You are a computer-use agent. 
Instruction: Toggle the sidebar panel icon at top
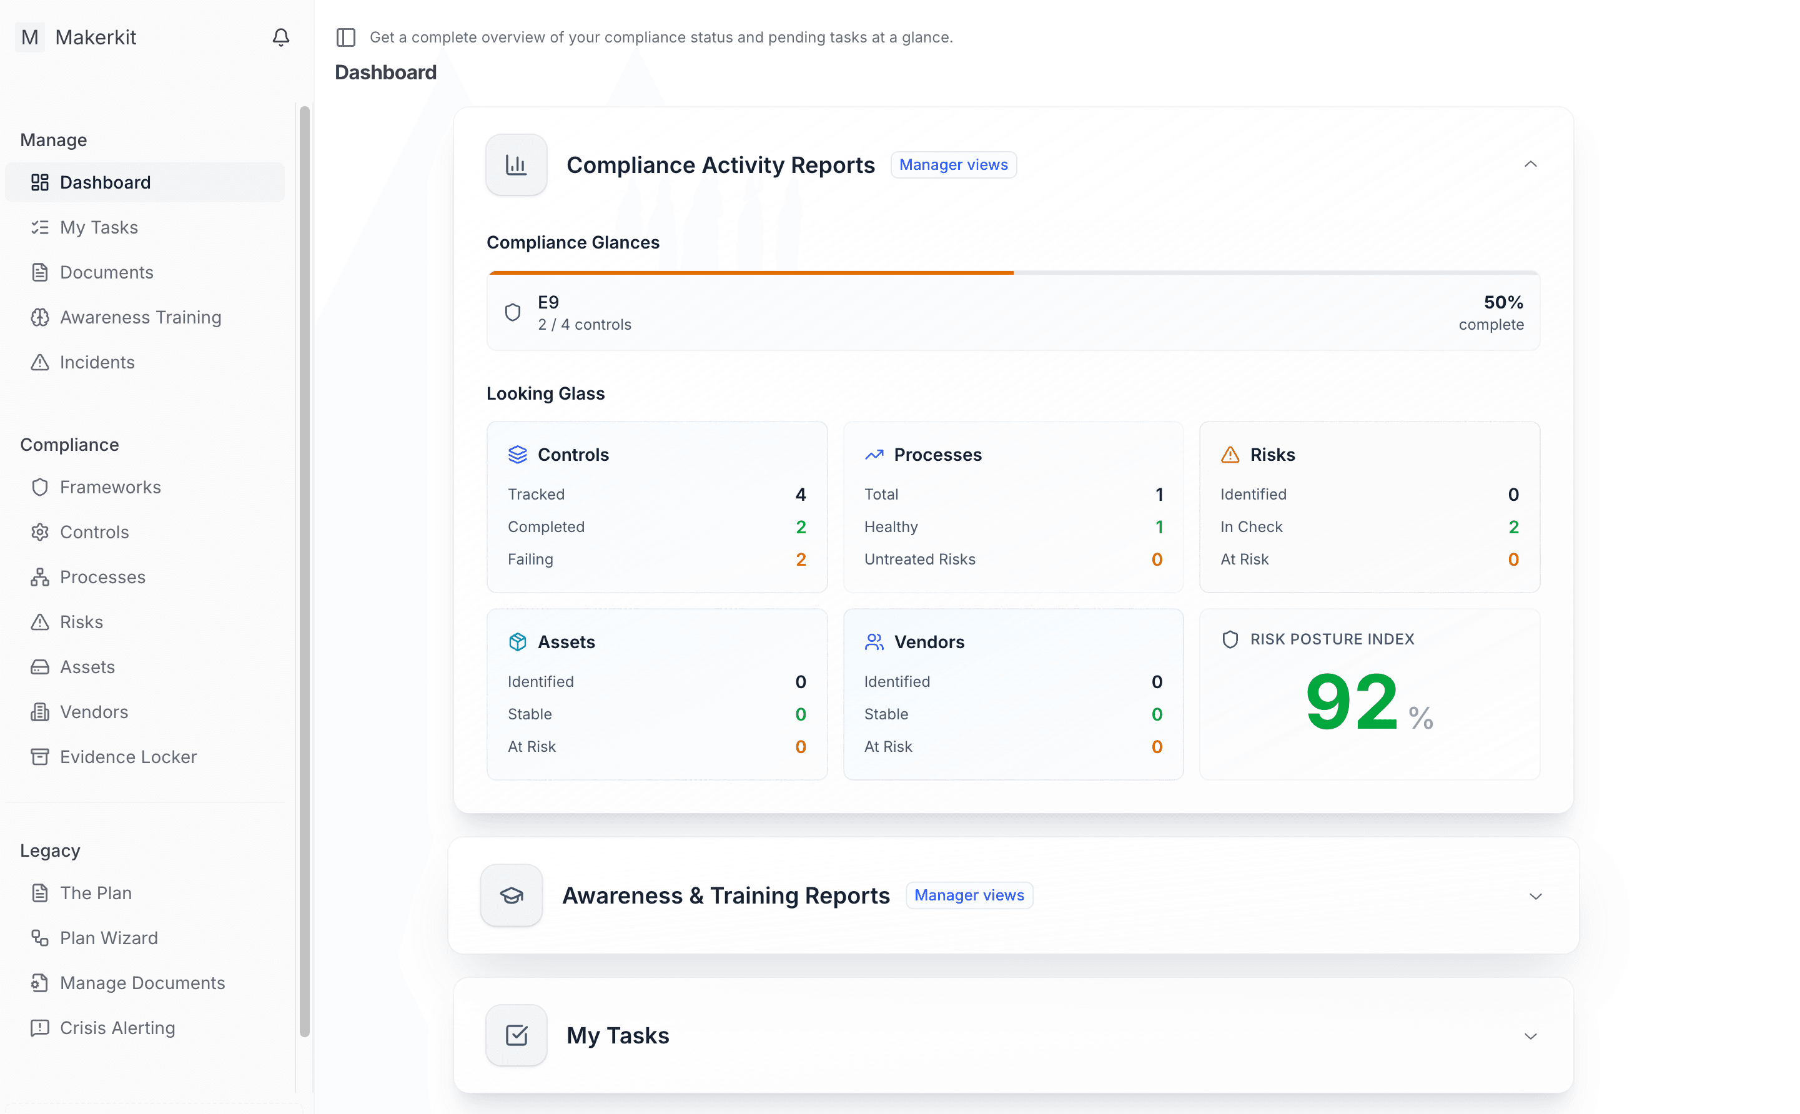pyautogui.click(x=346, y=37)
